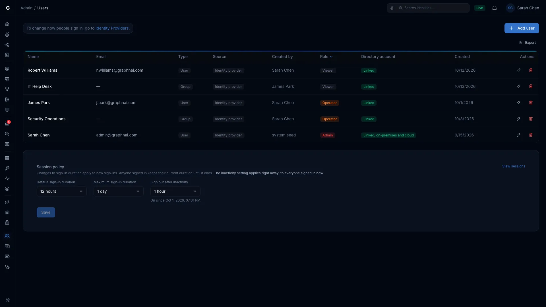546x307 pixels.
Task: Open the git branch icon in the sidebar
Action: [7, 89]
